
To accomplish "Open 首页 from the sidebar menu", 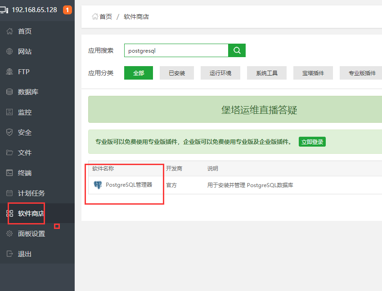I will (25, 31).
